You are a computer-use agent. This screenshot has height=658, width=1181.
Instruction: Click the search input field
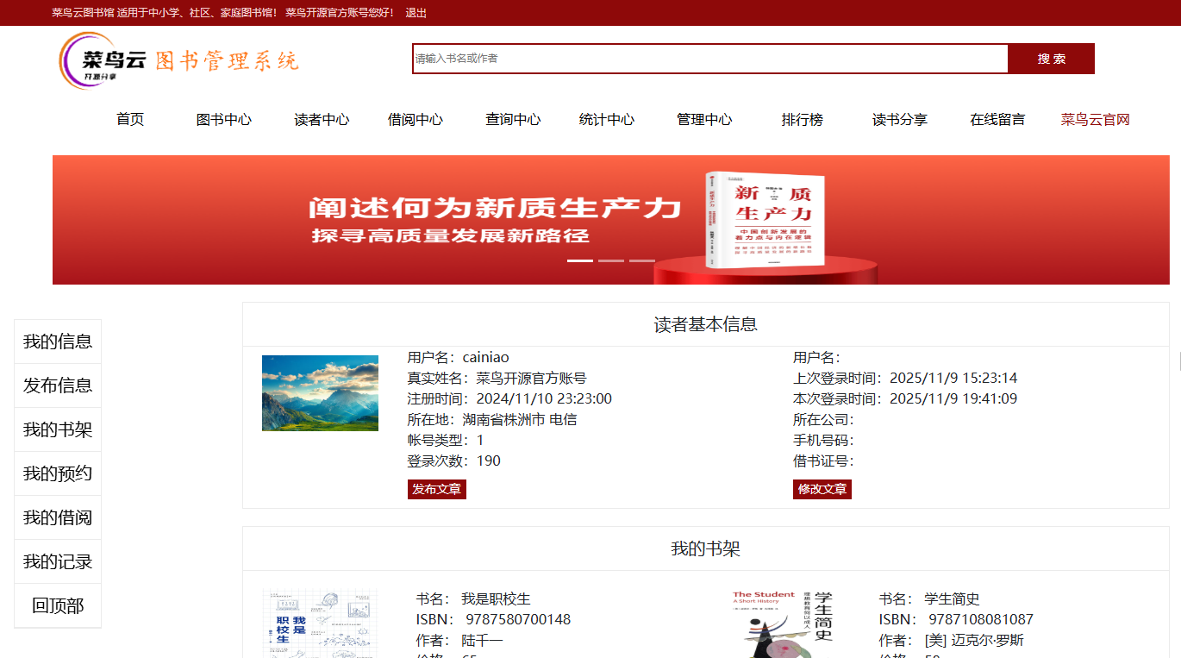pyautogui.click(x=709, y=58)
